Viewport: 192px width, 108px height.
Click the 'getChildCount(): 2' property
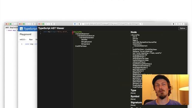(139, 69)
